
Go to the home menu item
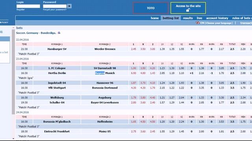(x=155, y=18)
